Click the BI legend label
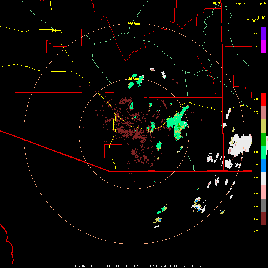Viewport: 268px width, 268px height. pos(255,219)
